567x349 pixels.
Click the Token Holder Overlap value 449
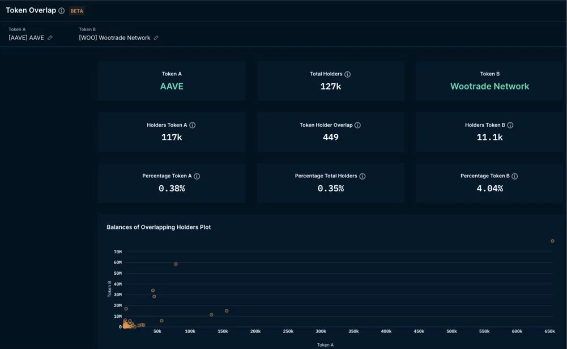coord(330,137)
